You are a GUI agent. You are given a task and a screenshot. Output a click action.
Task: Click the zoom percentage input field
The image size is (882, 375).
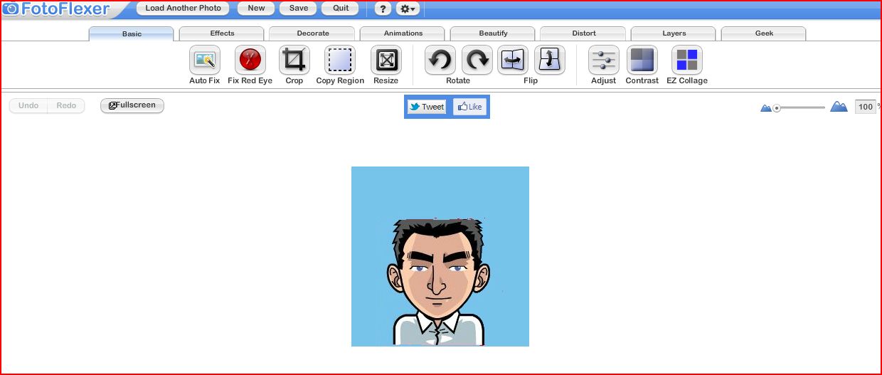pyautogui.click(x=865, y=107)
